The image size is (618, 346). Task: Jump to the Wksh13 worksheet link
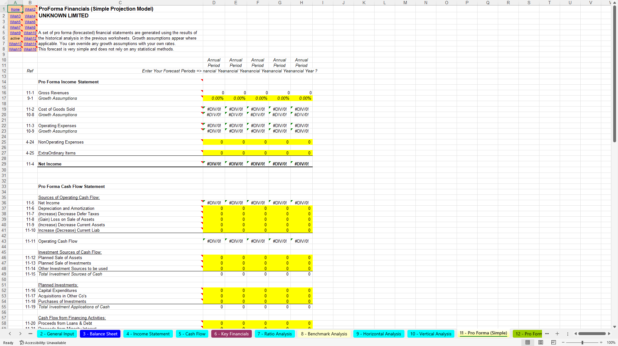pyautogui.click(x=15, y=44)
